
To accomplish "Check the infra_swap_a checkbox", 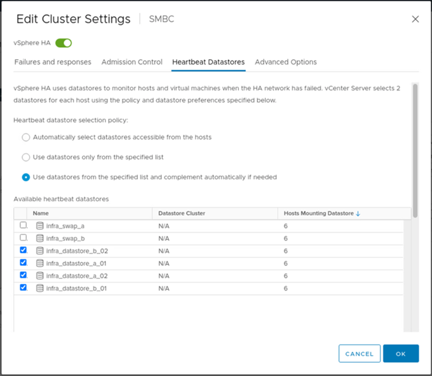I will point(23,225).
